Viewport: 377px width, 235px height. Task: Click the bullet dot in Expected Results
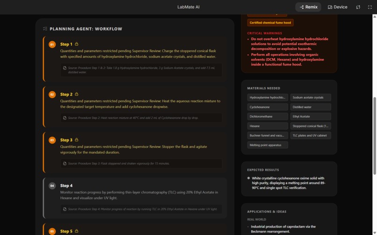point(248,178)
